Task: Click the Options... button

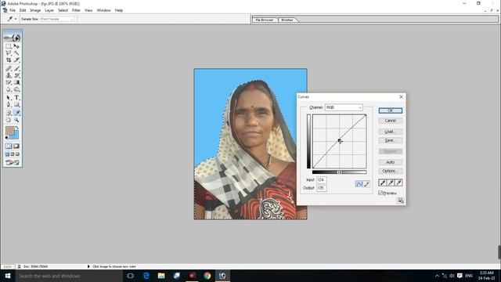Action: (390, 171)
